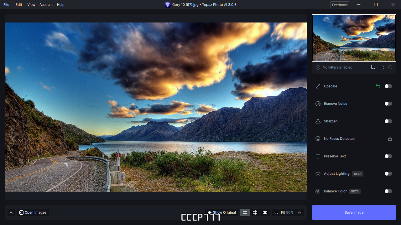Switch to split view comparison icon
Image resolution: width=401 pixels, height=225 pixels.
[255, 212]
